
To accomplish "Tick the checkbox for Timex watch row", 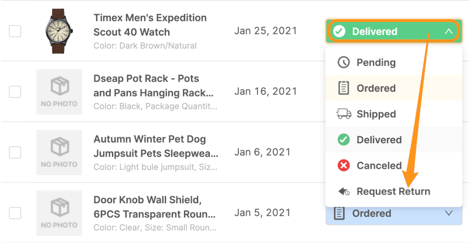I will [15, 31].
